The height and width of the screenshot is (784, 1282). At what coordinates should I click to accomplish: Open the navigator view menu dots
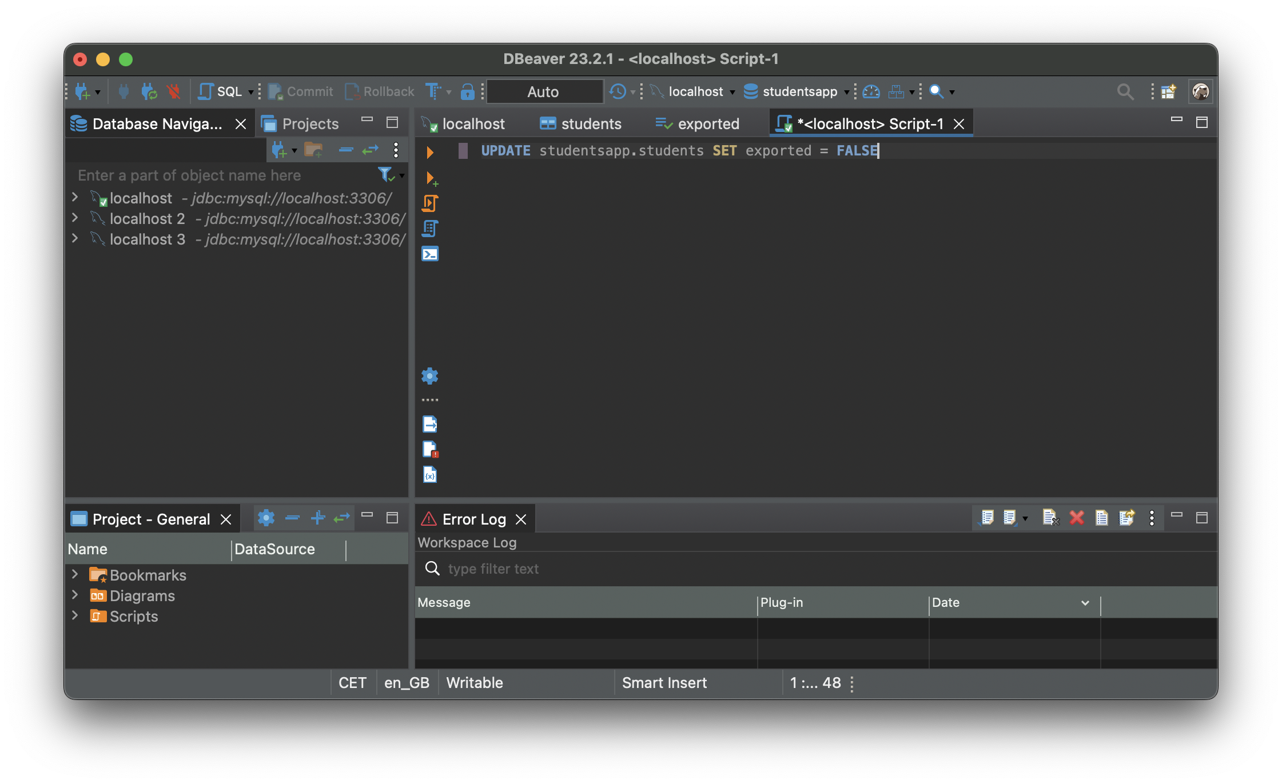pyautogui.click(x=396, y=150)
